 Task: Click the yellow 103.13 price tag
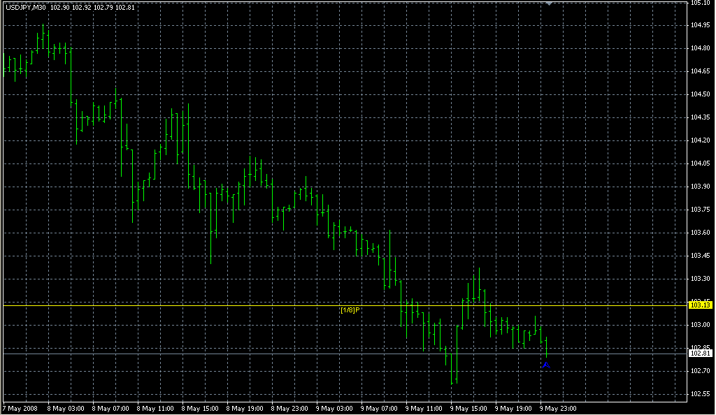(701, 305)
